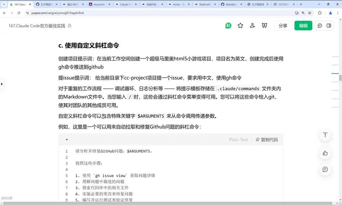Click the .claude/commands inline code

pyautogui.click(x=238, y=89)
